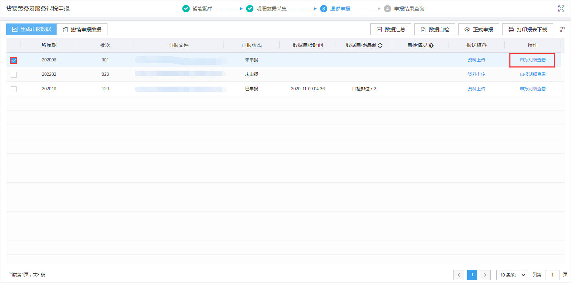Open the 10 条/页 page size dropdown
The width and height of the screenshot is (571, 283).
pyautogui.click(x=512, y=275)
